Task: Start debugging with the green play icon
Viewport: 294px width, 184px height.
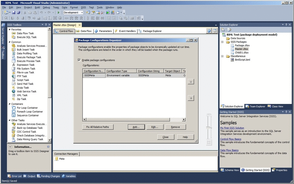Action: 59,13
